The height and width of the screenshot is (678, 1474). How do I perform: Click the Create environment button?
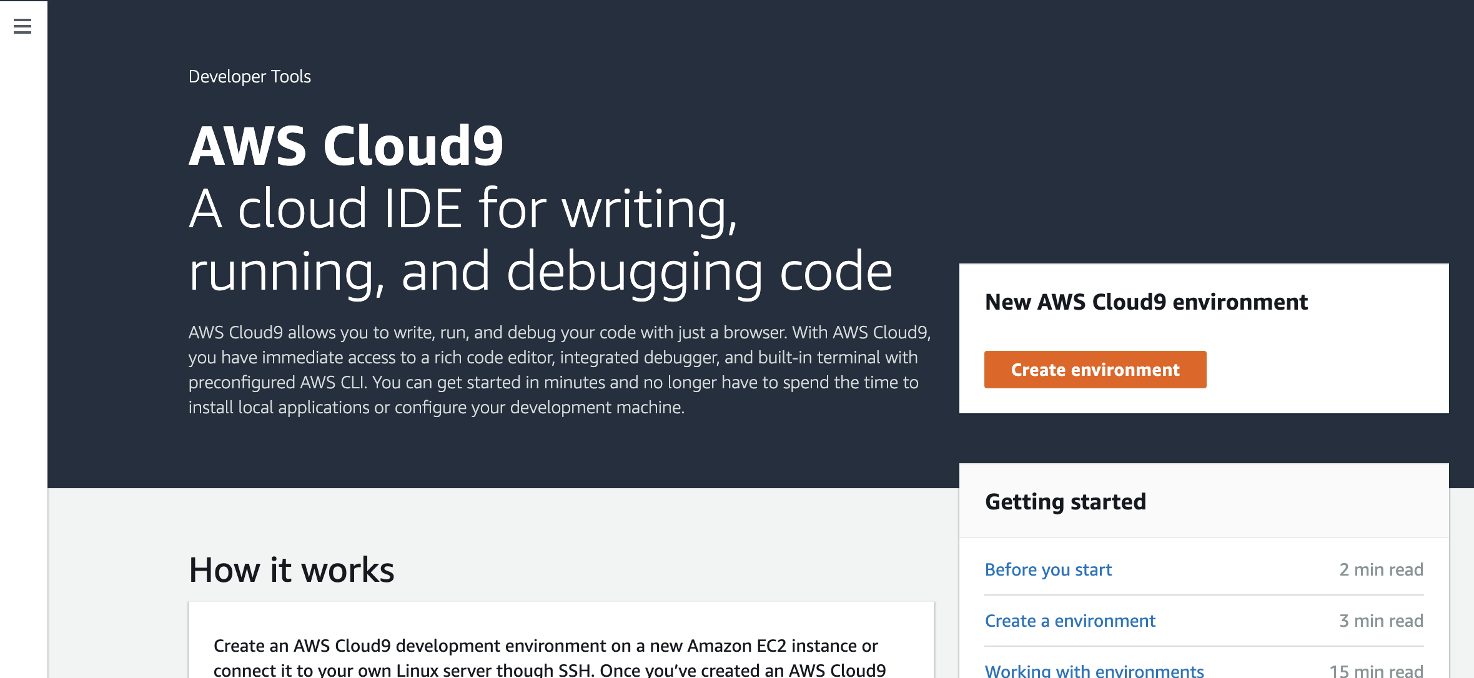(x=1095, y=370)
